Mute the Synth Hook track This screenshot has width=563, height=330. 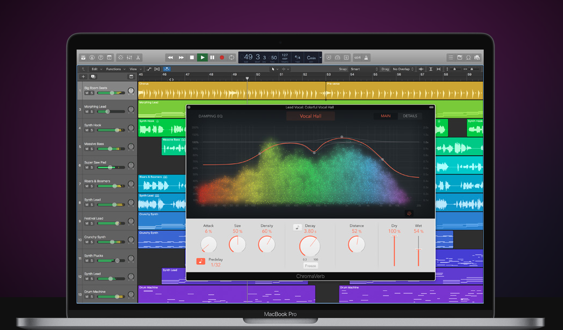pos(86,130)
